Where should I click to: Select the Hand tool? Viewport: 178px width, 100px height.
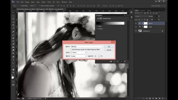click(x=13, y=69)
